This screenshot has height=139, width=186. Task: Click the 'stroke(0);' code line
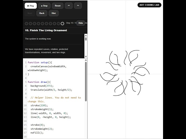[38, 125]
